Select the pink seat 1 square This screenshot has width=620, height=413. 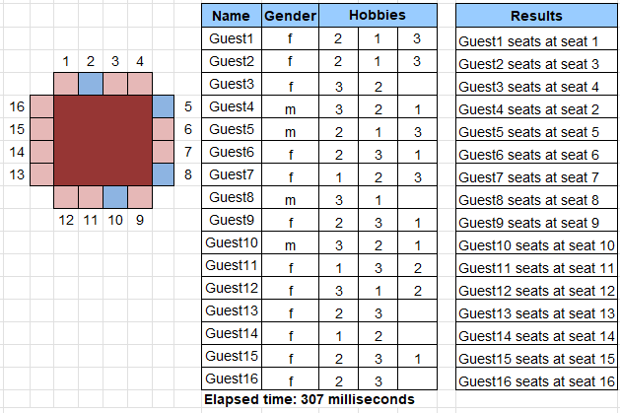(x=66, y=83)
